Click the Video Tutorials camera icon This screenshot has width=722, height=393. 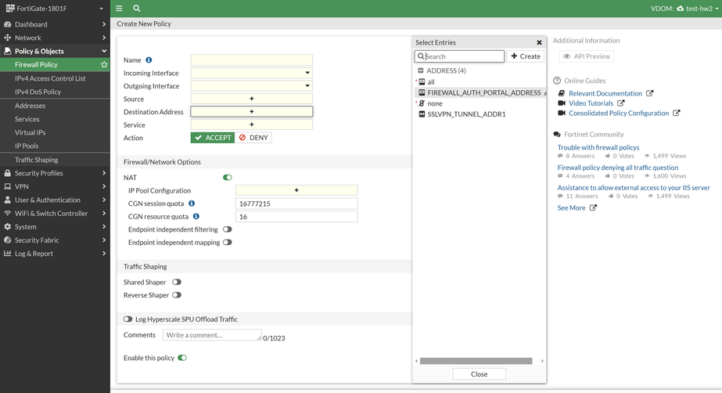click(562, 103)
